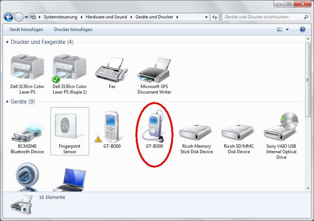The image size is (314, 221).
Task: Click the details pane devices icon
Action: pos(21,205)
